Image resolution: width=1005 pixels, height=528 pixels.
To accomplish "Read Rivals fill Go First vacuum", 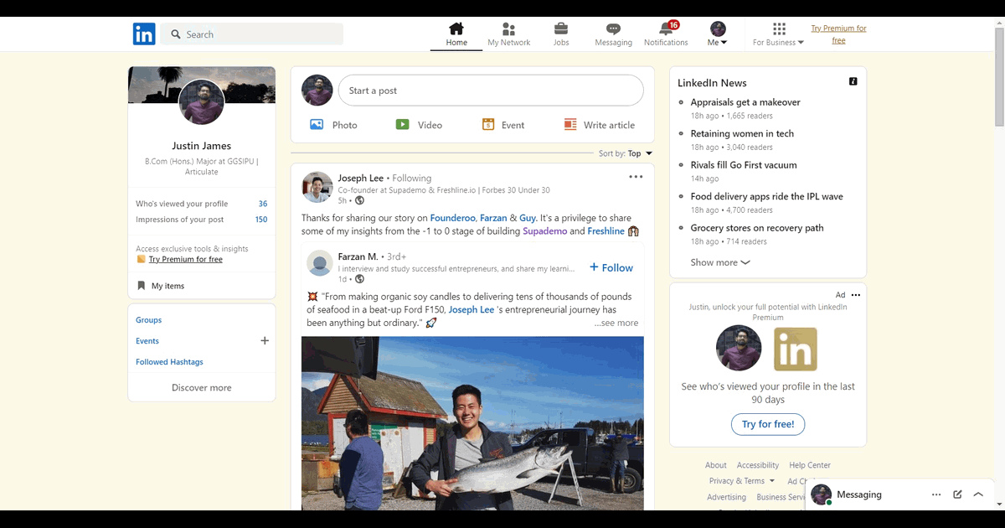I will pos(744,165).
